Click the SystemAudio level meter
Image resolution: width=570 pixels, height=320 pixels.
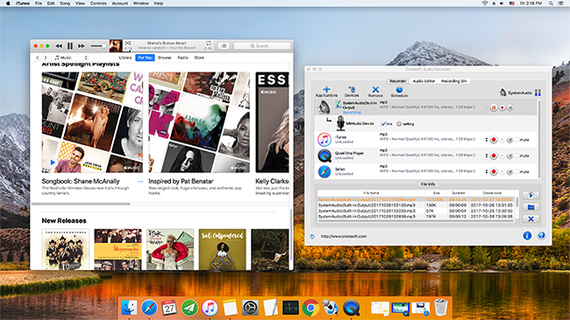pyautogui.click(x=538, y=93)
